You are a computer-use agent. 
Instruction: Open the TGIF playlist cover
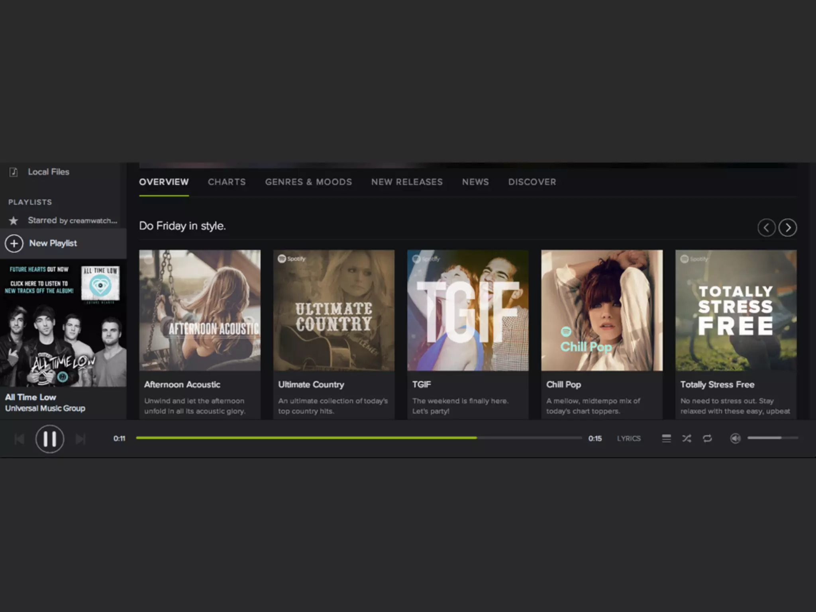tap(468, 310)
